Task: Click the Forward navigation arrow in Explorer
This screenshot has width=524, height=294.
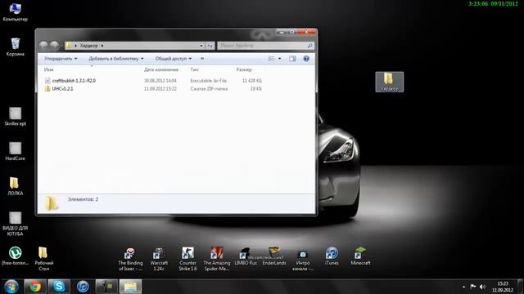Action: pyautogui.click(x=54, y=46)
